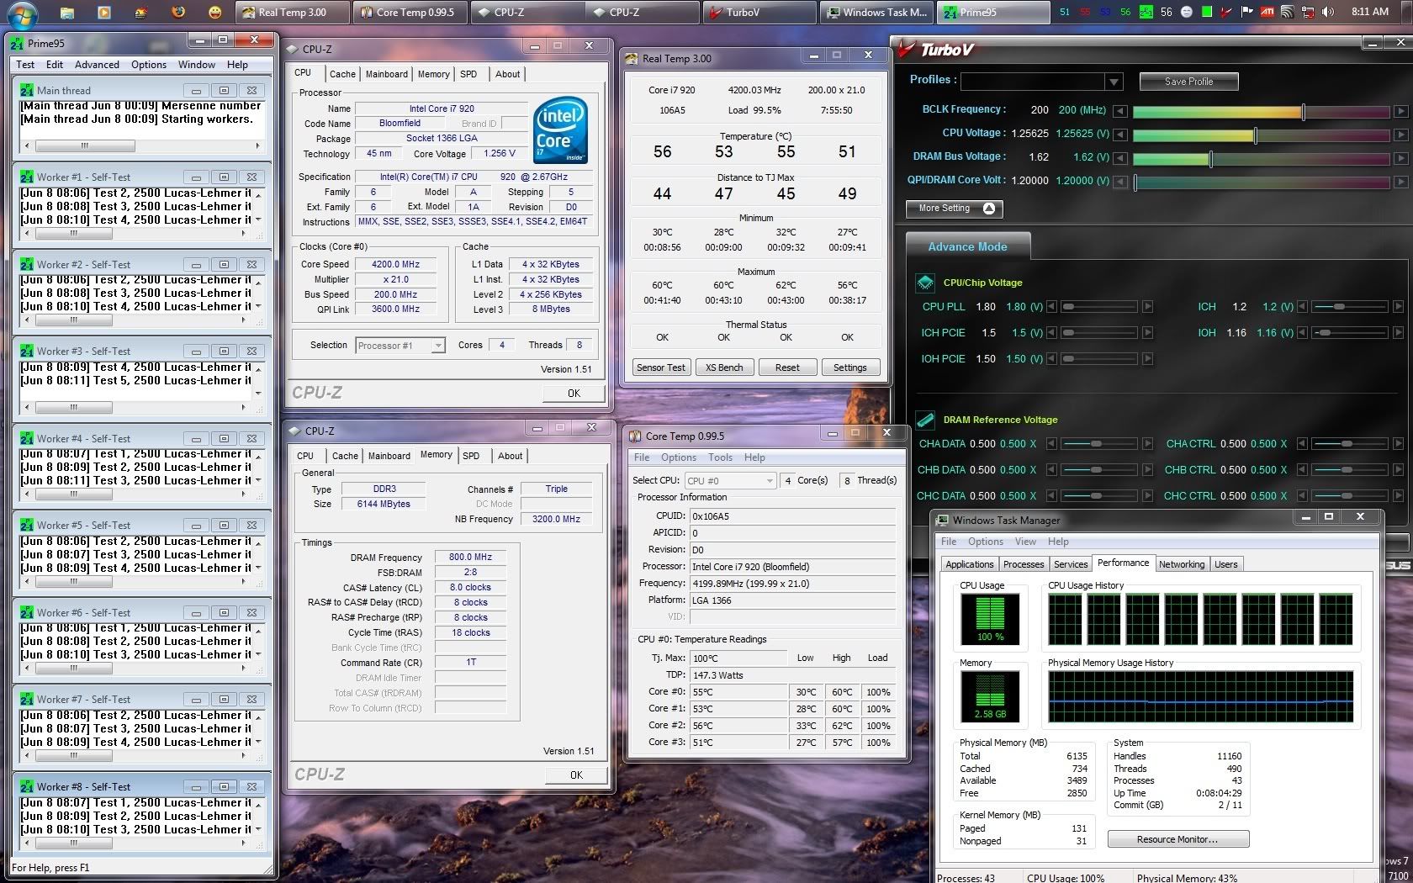The width and height of the screenshot is (1413, 883).
Task: Click the DRAM Bus Voltage slider bar
Action: pyautogui.click(x=1260, y=158)
